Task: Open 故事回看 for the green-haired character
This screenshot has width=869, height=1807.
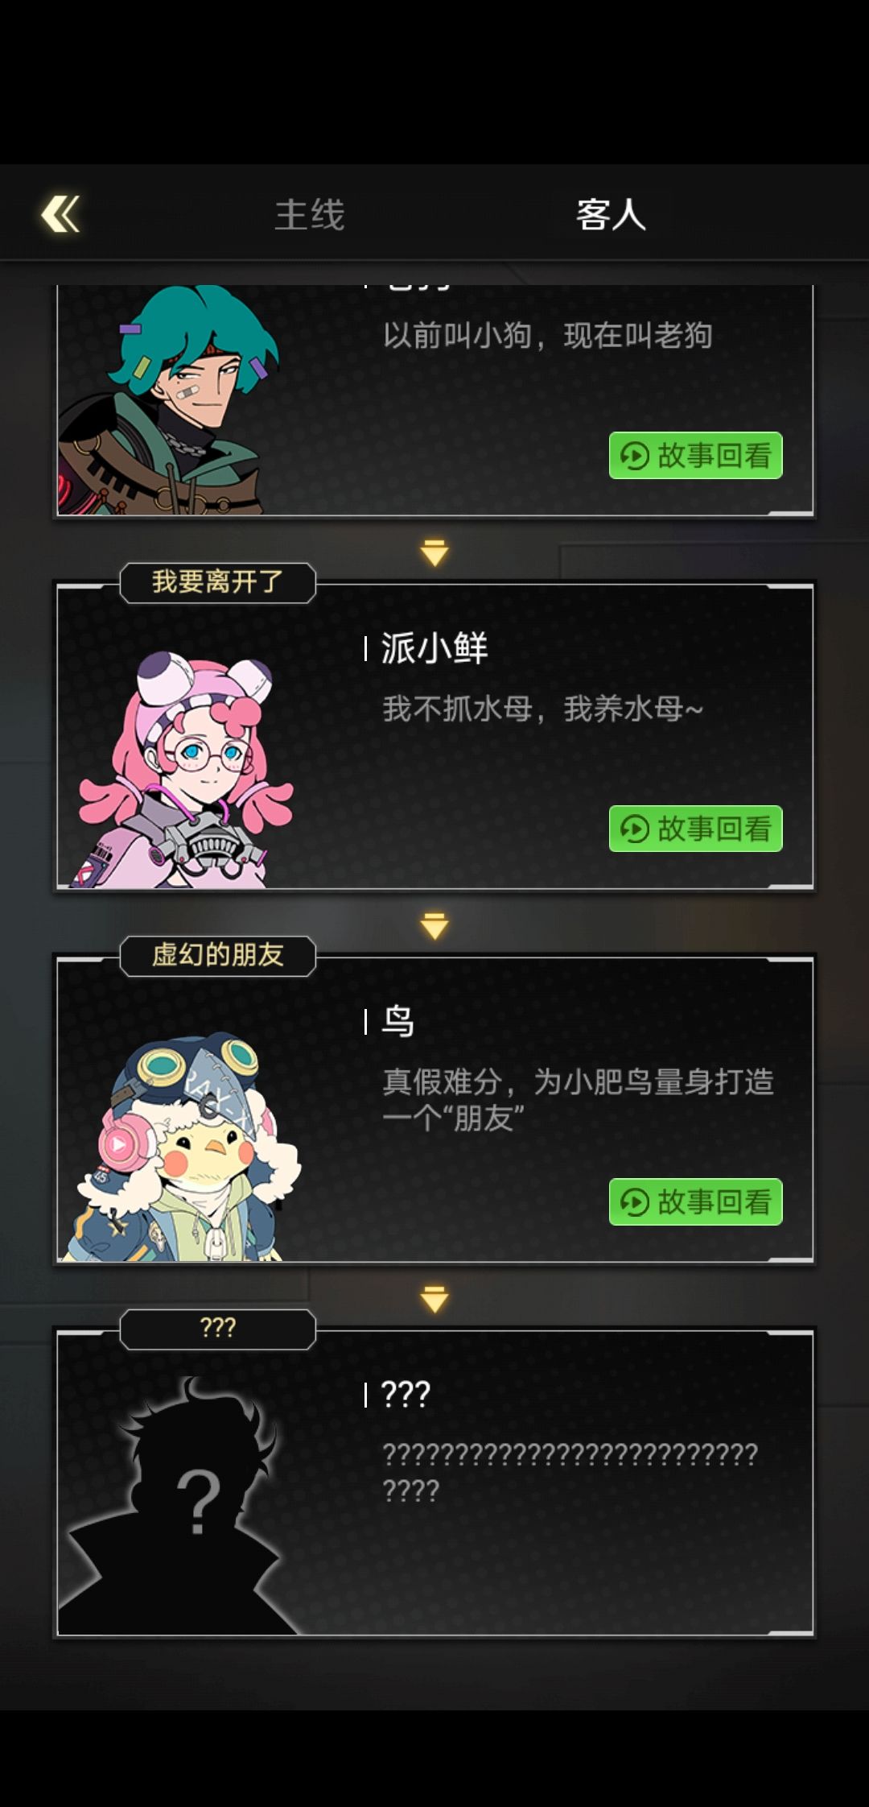Action: (696, 456)
